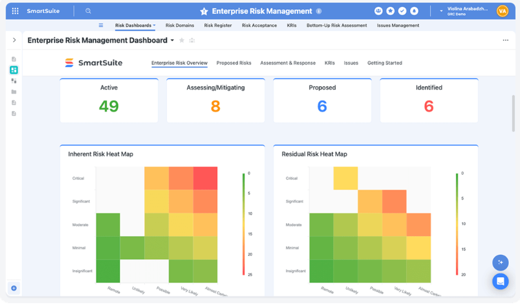The height and width of the screenshot is (305, 520).
Task: Open the Issues link in dashboard header
Action: pyautogui.click(x=351, y=63)
